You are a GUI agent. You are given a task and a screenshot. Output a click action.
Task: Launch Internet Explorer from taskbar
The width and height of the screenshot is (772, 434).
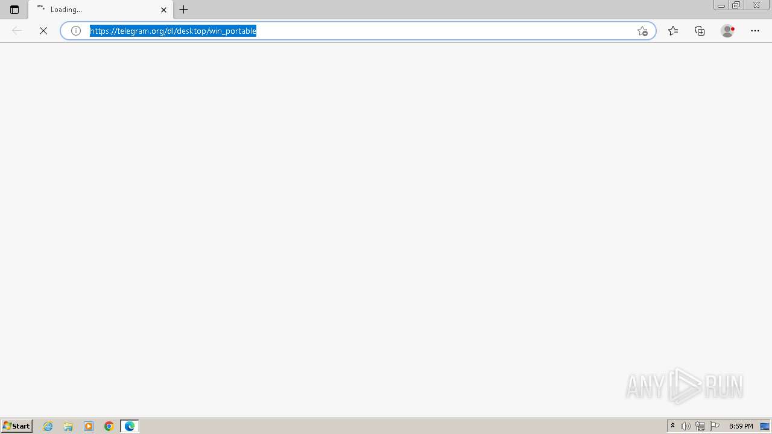[x=48, y=426]
